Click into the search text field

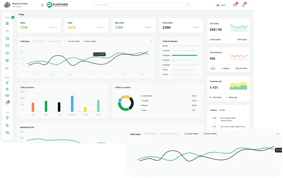[139, 5]
